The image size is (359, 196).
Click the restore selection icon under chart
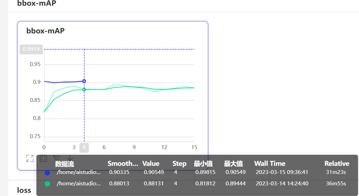43,158
